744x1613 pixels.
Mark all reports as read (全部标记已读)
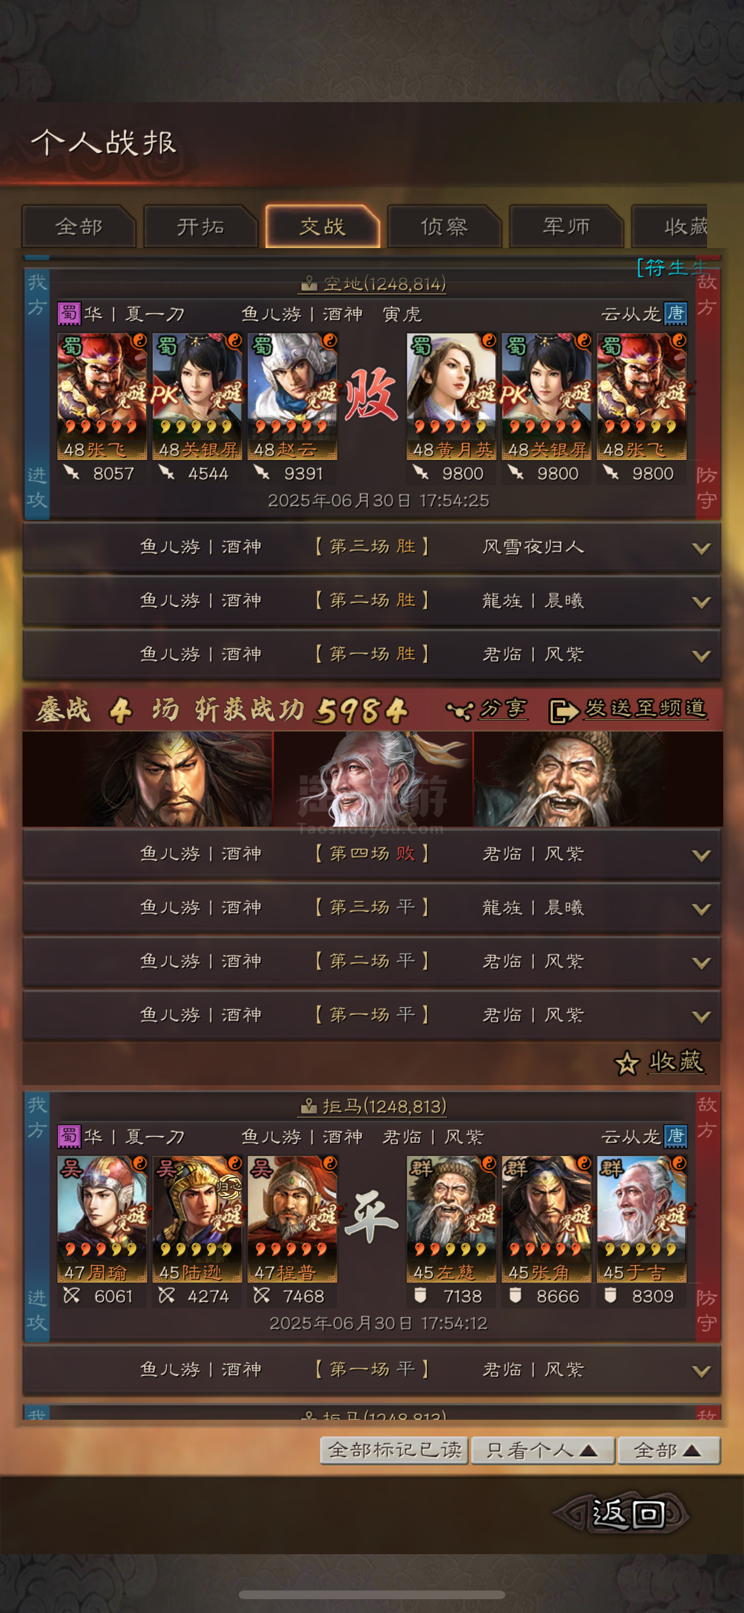[x=394, y=1450]
